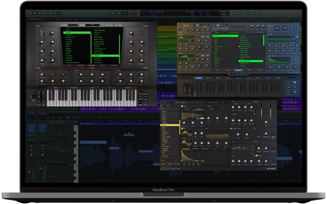Choose the TASTE preset in list

[x=105, y=55]
